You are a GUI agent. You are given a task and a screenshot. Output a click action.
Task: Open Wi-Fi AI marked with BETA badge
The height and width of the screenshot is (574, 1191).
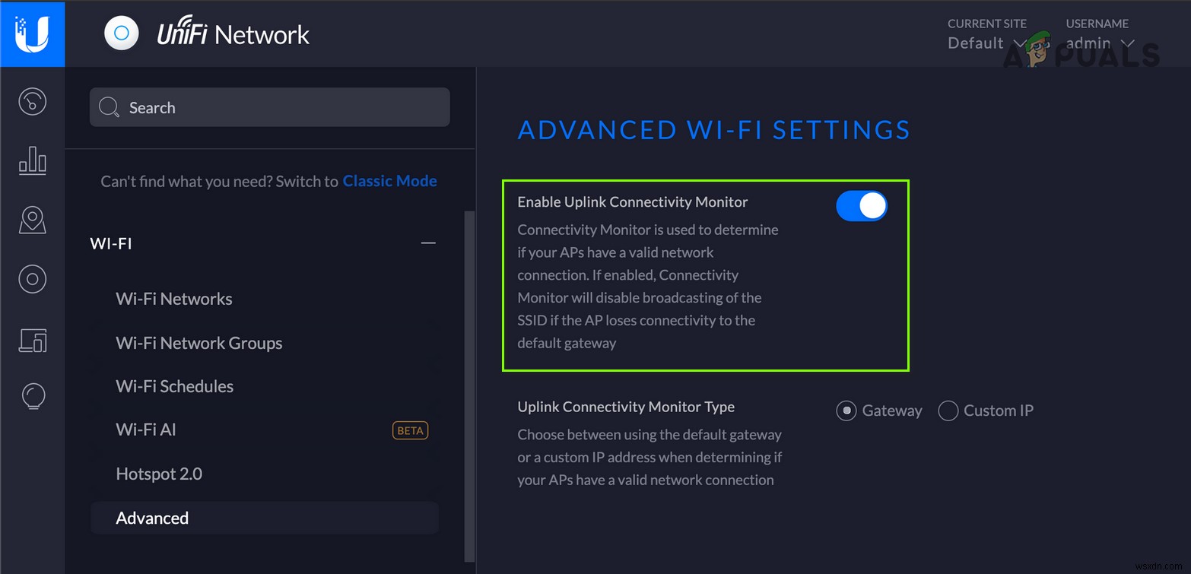coord(145,430)
